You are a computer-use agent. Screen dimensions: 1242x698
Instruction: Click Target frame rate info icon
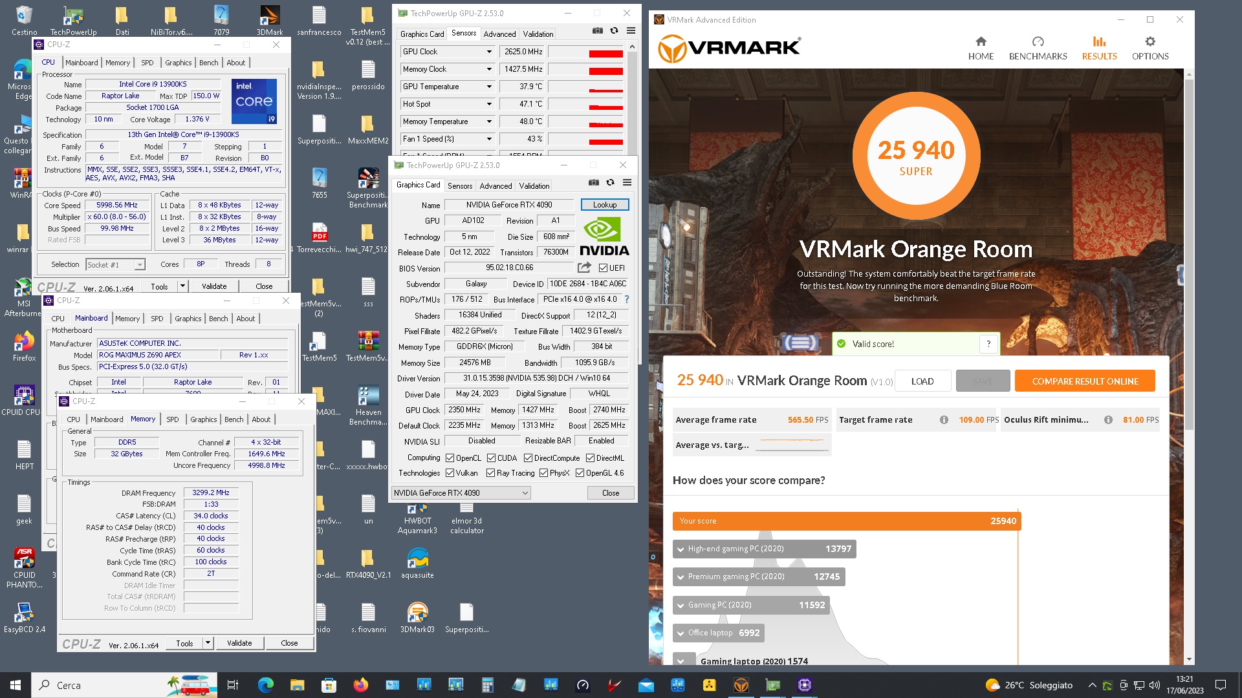click(944, 420)
